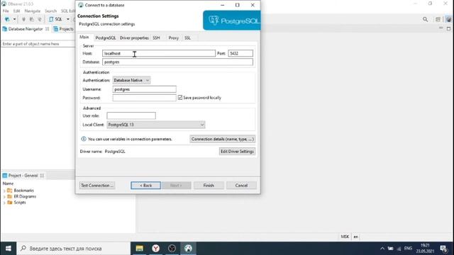This screenshot has height=255, width=454.
Task: Switch to the Projects tab
Action: 63,29
